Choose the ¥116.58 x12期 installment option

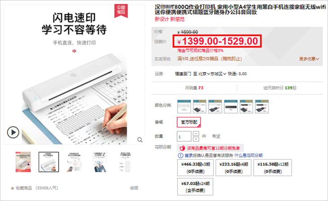click(x=273, y=168)
